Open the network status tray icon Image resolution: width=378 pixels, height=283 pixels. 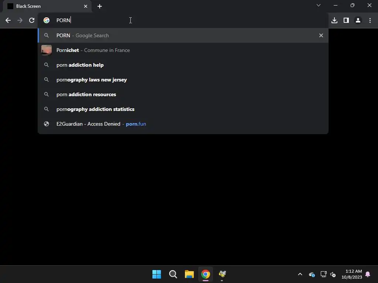point(323,274)
